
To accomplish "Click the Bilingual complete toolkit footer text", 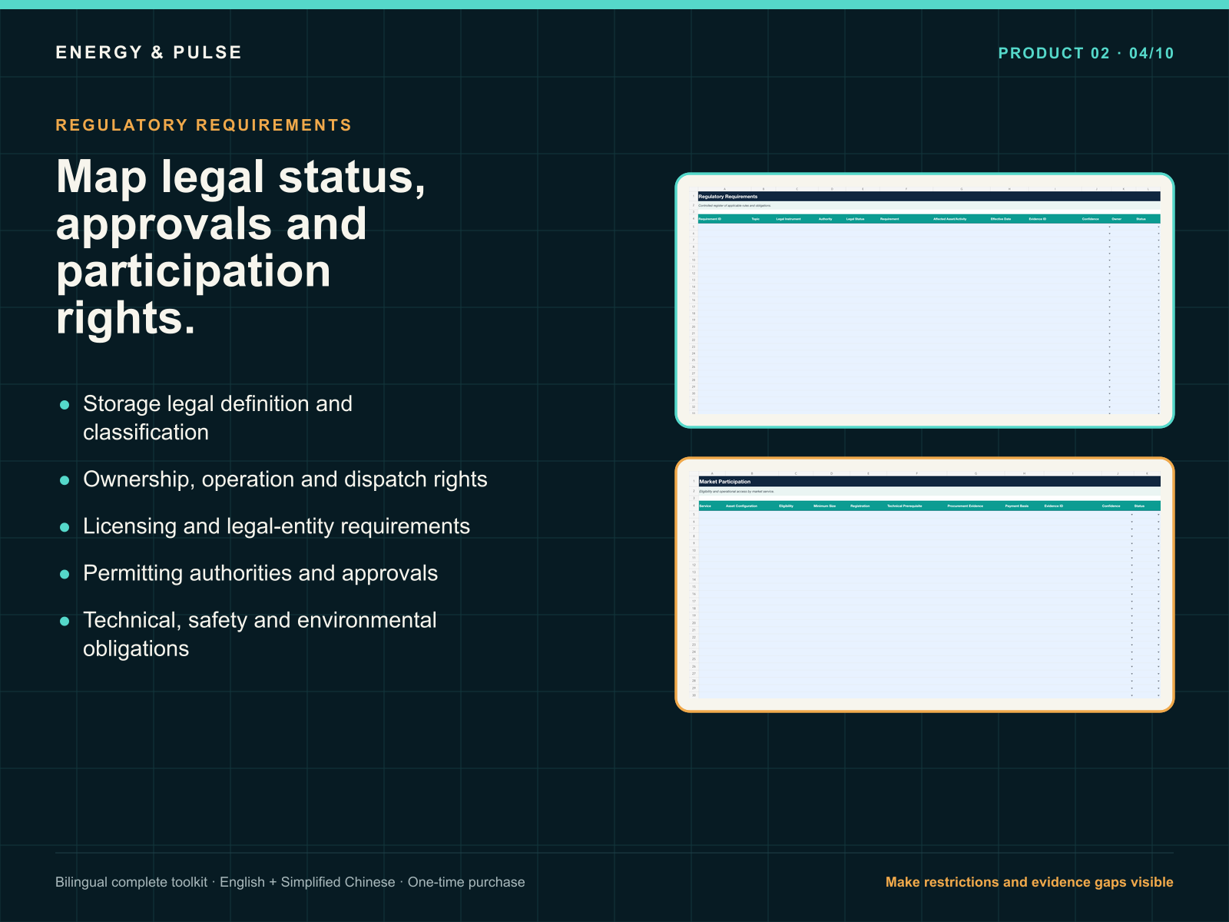I will point(290,882).
